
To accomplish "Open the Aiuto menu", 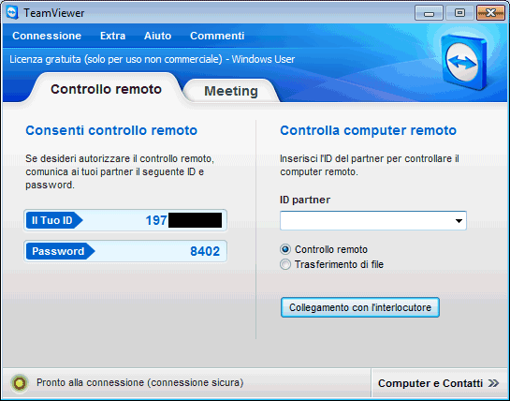I will [x=158, y=36].
